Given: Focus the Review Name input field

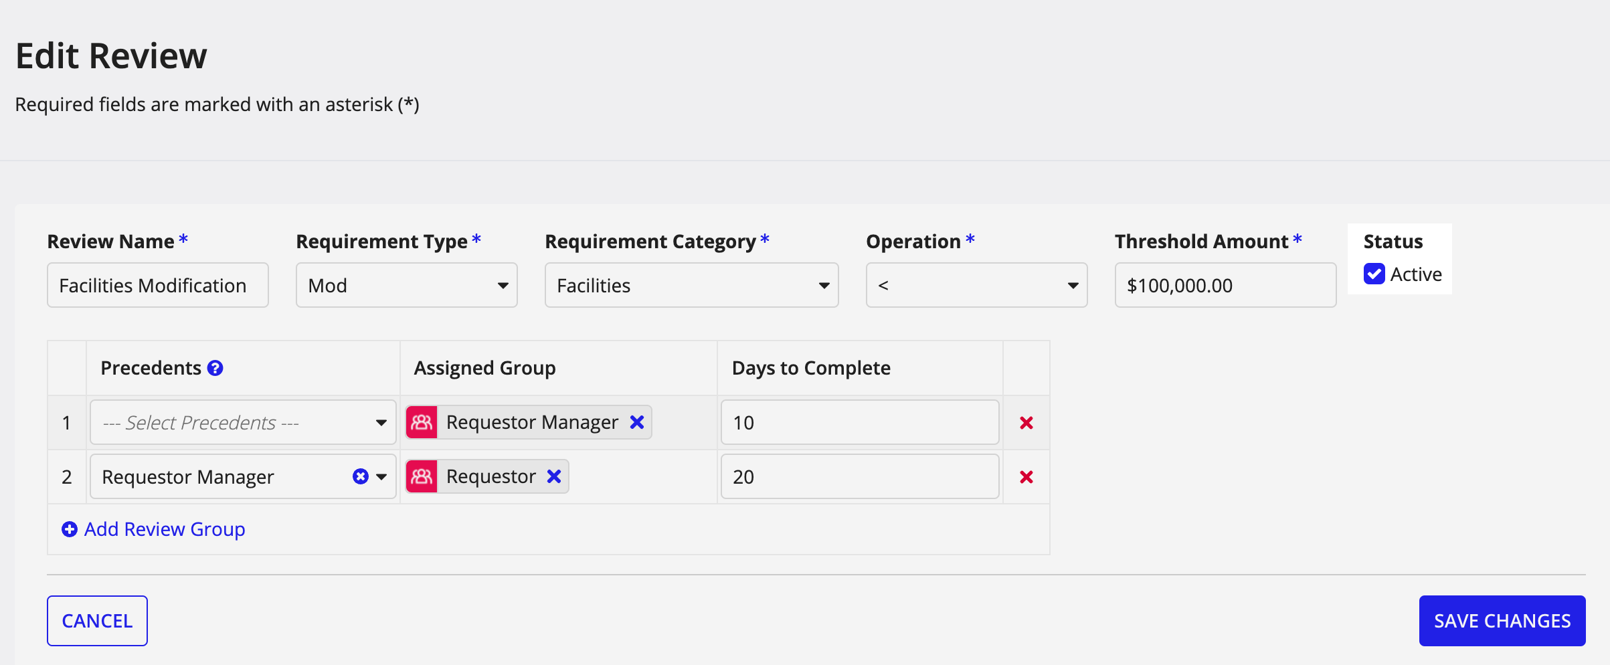Looking at the screenshot, I should point(158,285).
